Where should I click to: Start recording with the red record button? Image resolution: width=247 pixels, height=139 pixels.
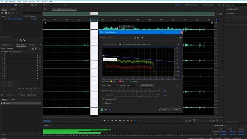(x=132, y=120)
